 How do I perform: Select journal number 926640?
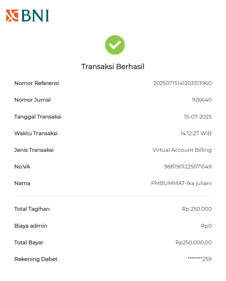pos(202,100)
